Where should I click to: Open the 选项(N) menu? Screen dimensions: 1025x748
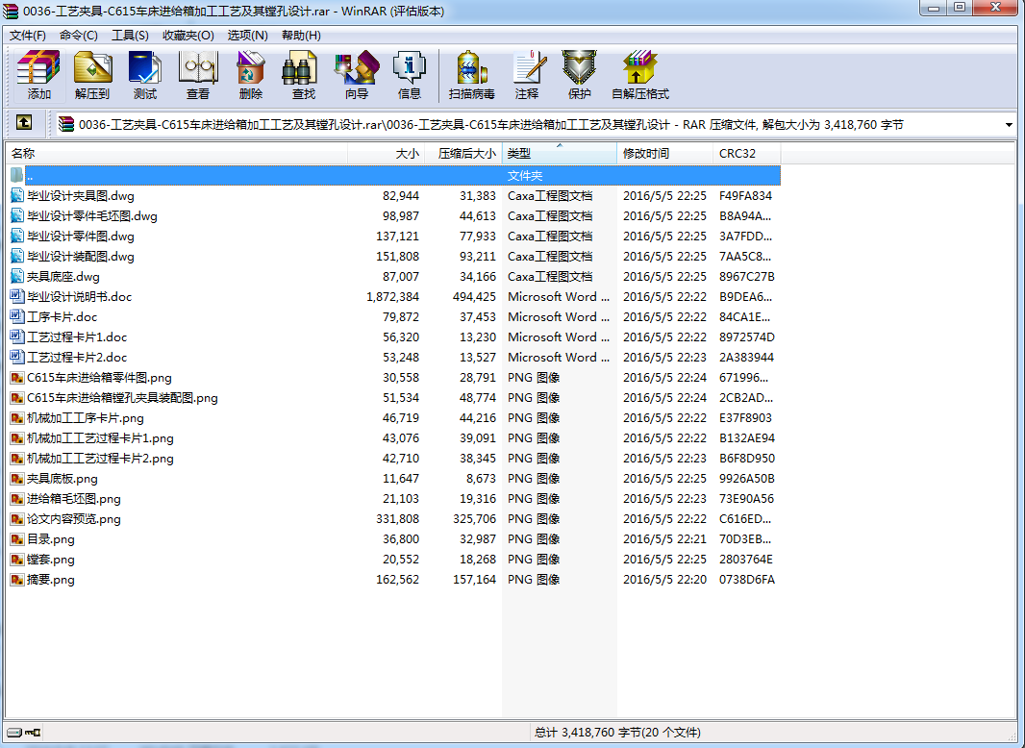point(247,36)
